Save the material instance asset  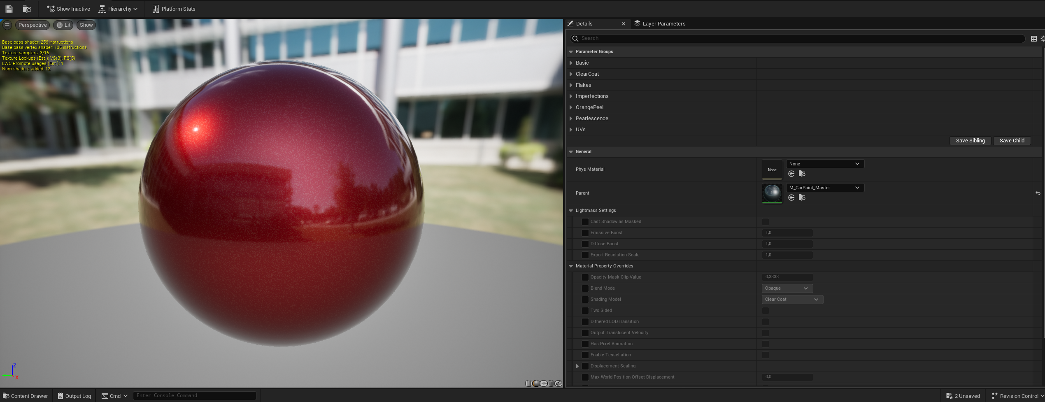click(x=9, y=9)
